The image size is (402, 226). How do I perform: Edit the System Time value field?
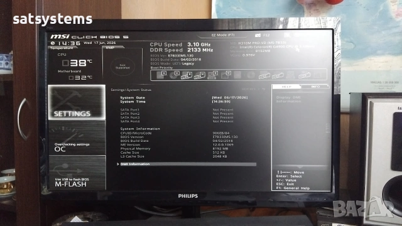[x=221, y=102]
